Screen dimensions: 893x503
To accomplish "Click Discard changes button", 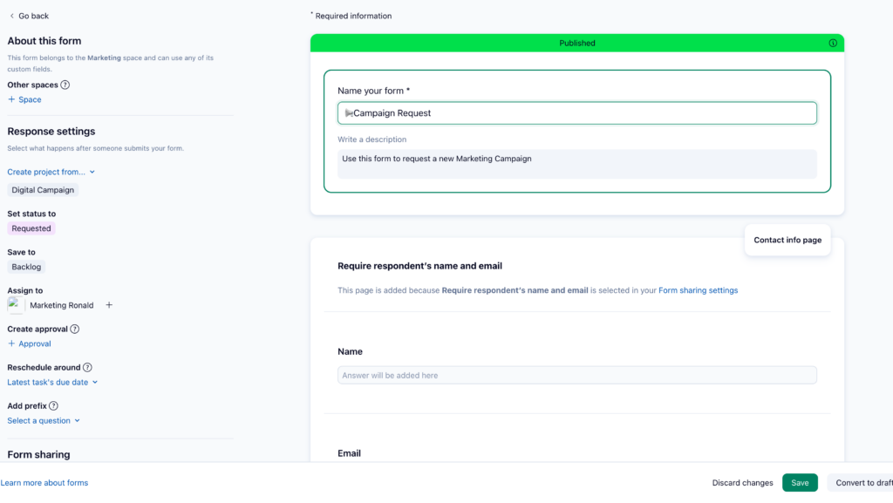I will coord(742,483).
